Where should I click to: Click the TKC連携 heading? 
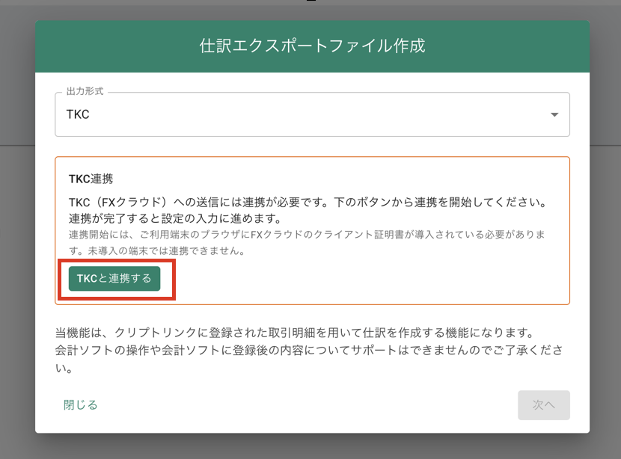[x=91, y=179]
